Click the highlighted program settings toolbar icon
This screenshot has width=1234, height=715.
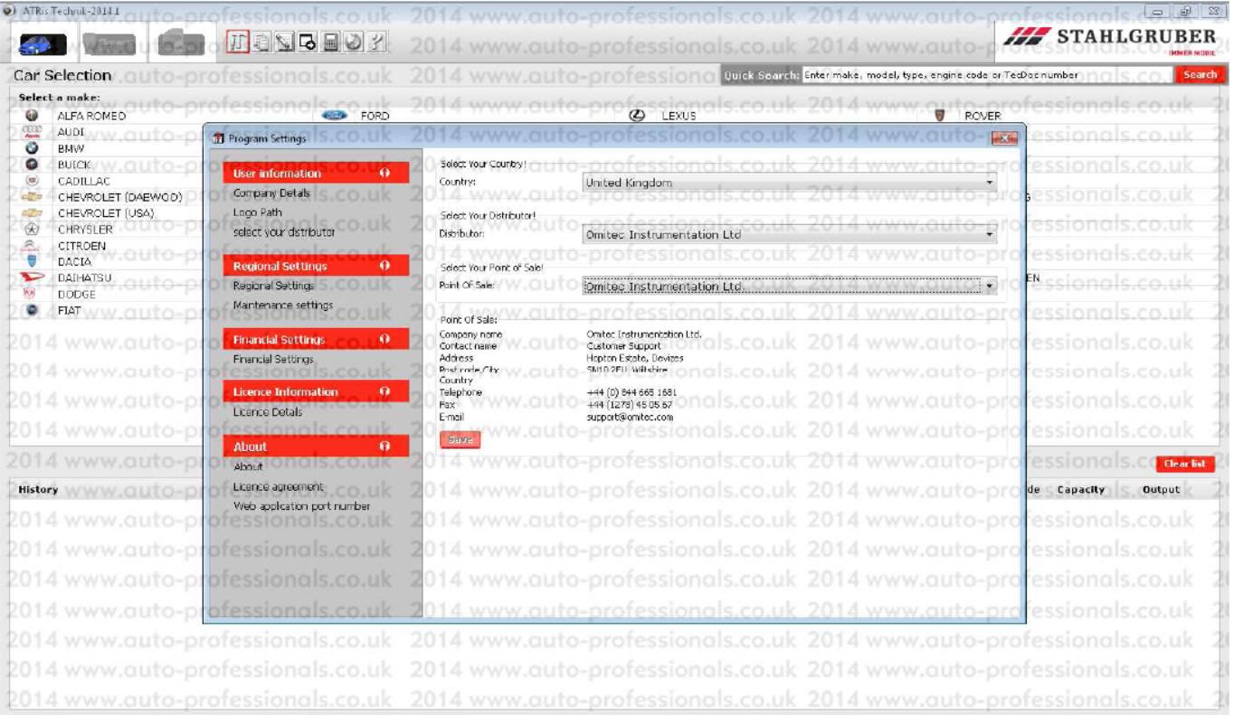(238, 42)
